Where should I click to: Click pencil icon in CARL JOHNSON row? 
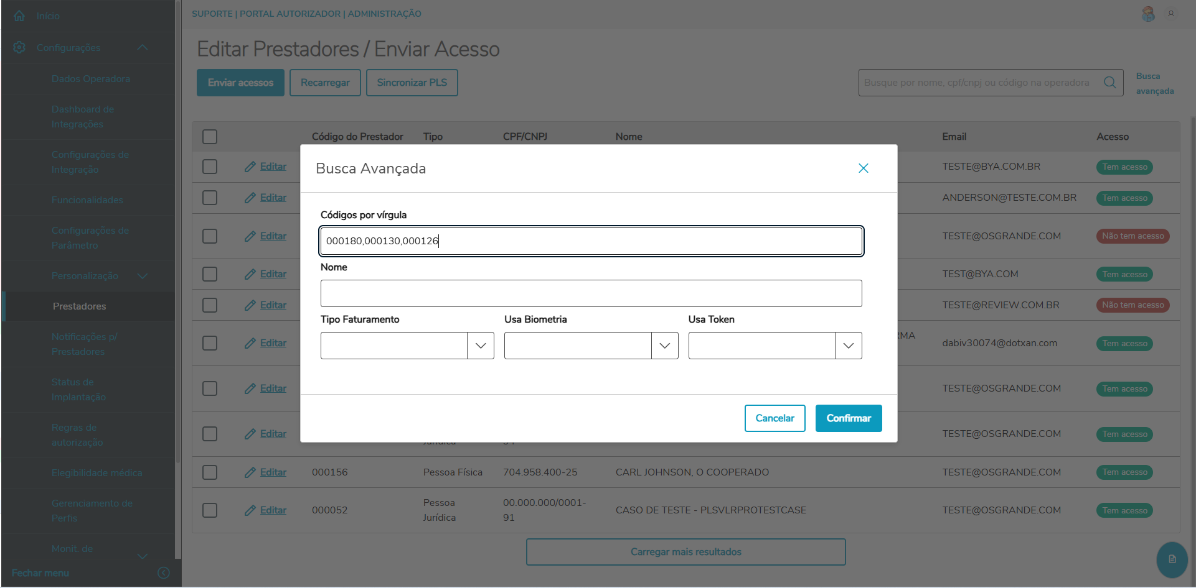250,472
